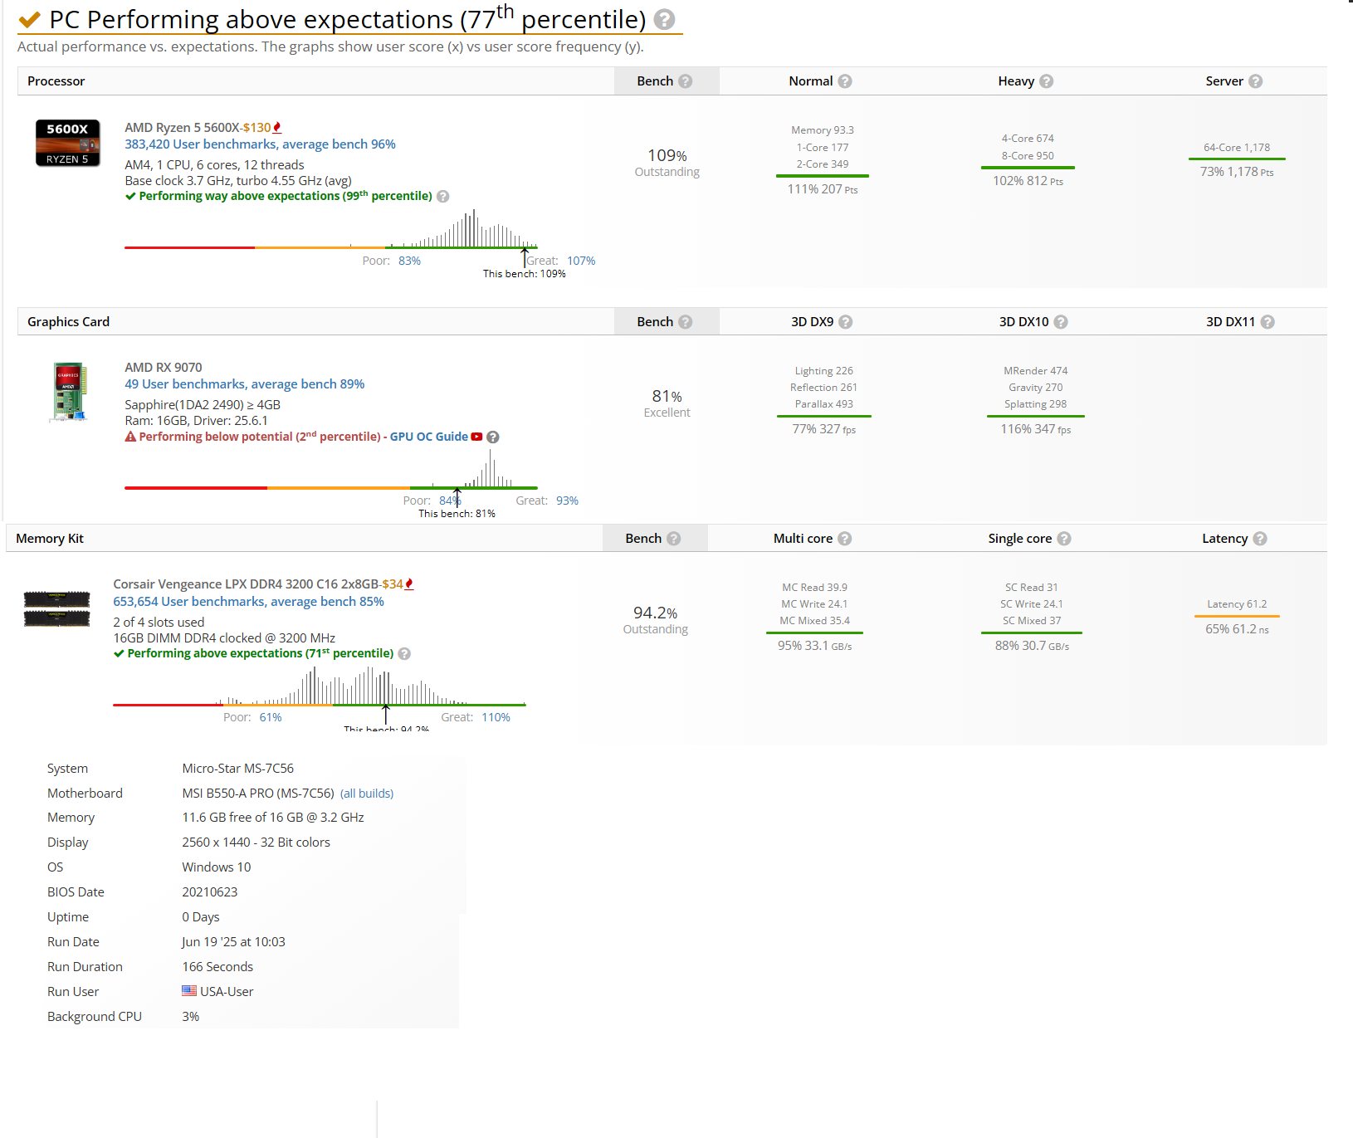Click the help icon beside 3D DX11
This screenshot has width=1353, height=1138.
coord(1268,322)
